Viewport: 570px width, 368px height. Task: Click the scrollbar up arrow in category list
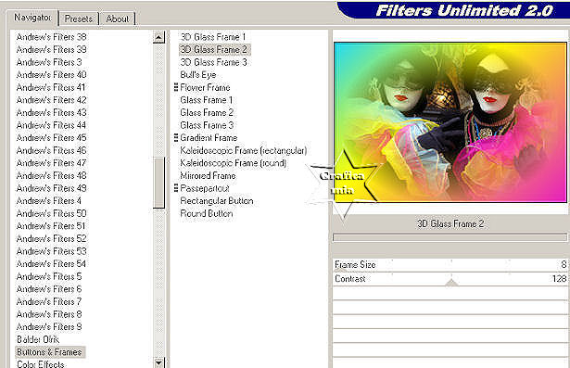(158, 37)
